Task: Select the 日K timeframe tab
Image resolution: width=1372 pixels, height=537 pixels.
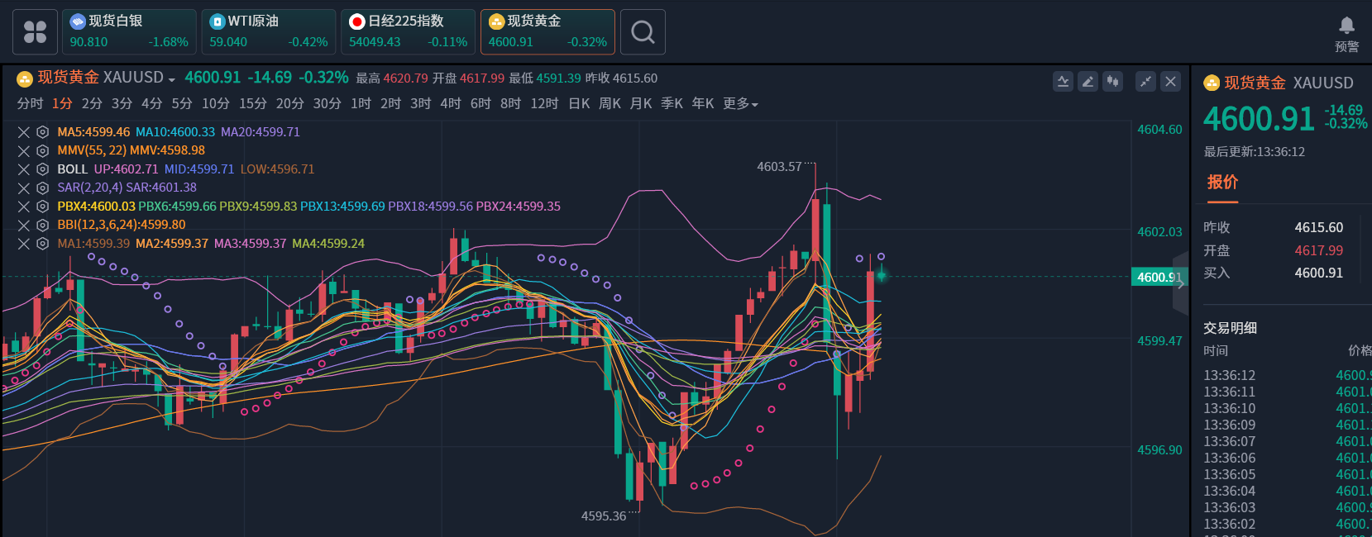Action: point(579,104)
